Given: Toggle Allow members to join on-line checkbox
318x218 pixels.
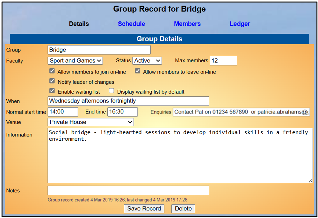Looking at the screenshot, I should tap(52, 71).
